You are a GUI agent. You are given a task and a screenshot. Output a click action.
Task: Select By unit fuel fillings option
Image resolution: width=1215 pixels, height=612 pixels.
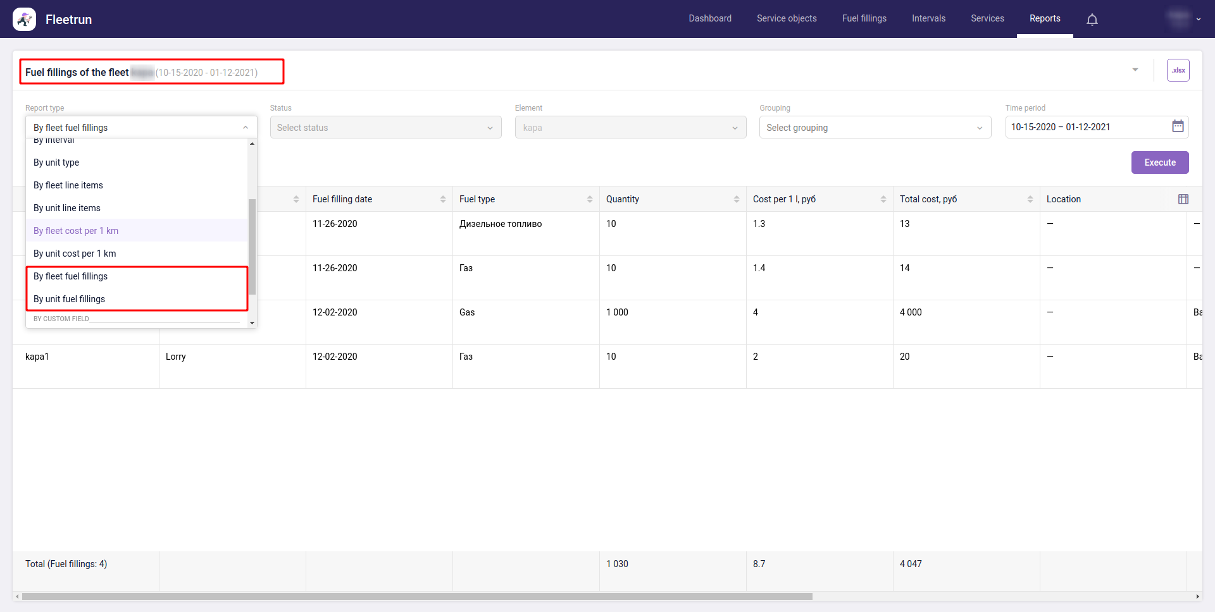(x=70, y=299)
